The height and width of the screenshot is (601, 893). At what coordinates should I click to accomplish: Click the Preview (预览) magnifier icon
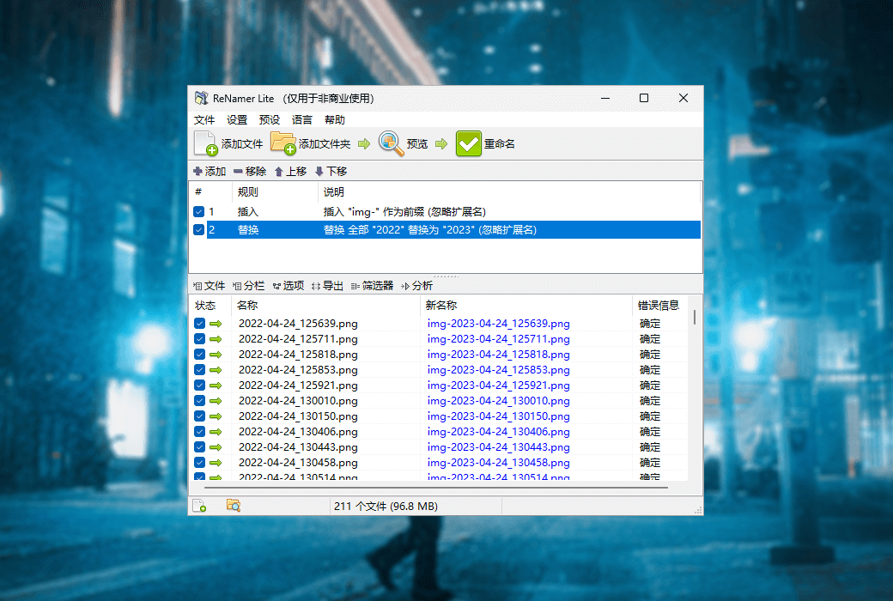pos(391,143)
